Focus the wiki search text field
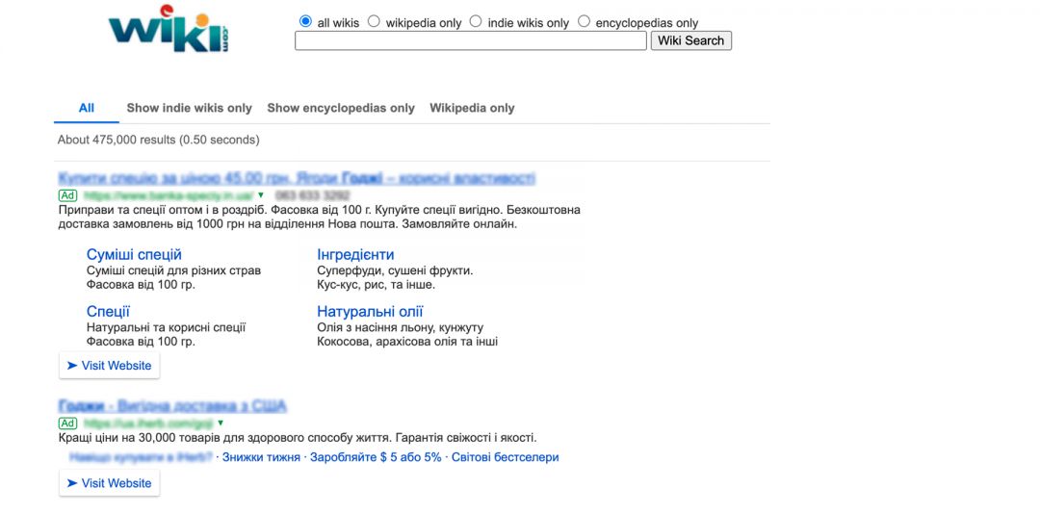 470,40
